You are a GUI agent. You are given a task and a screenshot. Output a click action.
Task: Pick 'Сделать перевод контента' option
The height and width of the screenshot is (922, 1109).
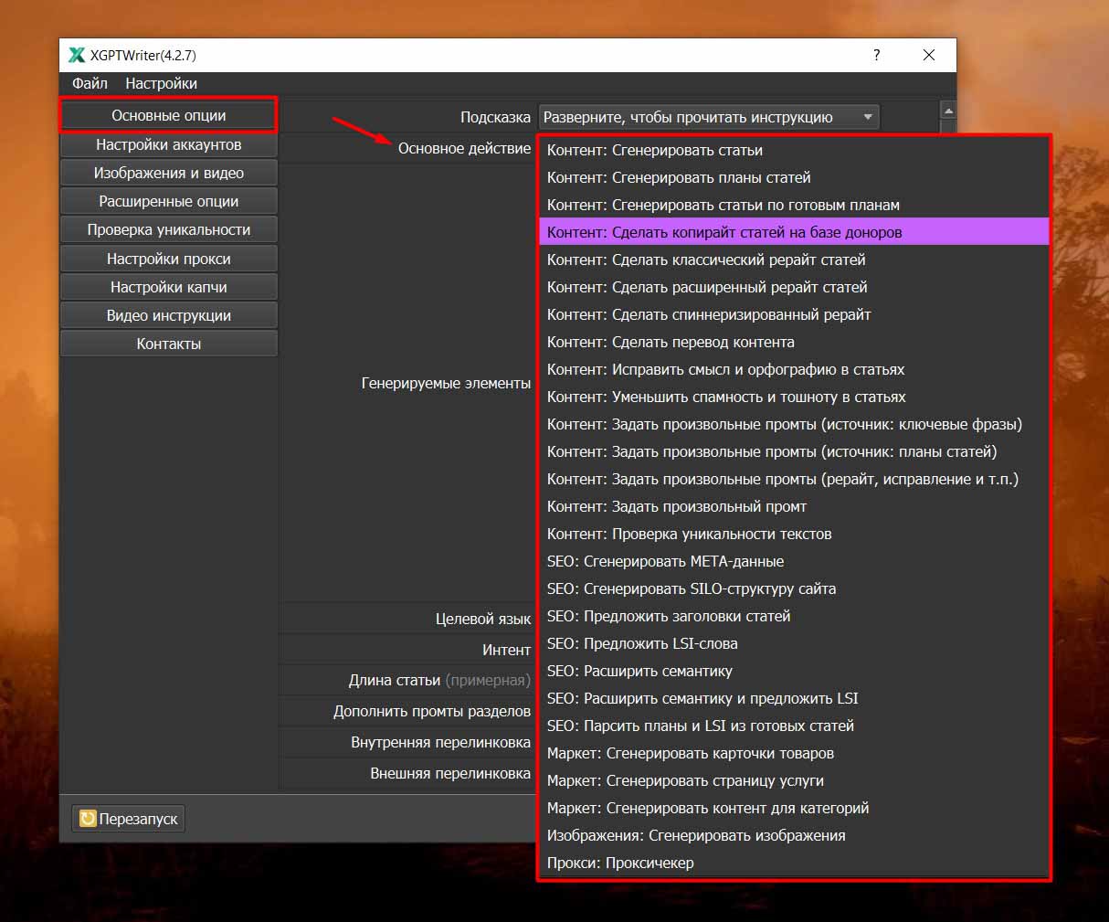[x=670, y=342]
